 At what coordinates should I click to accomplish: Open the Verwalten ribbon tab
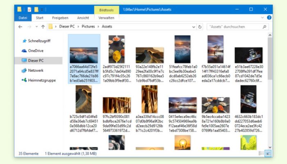106,18
